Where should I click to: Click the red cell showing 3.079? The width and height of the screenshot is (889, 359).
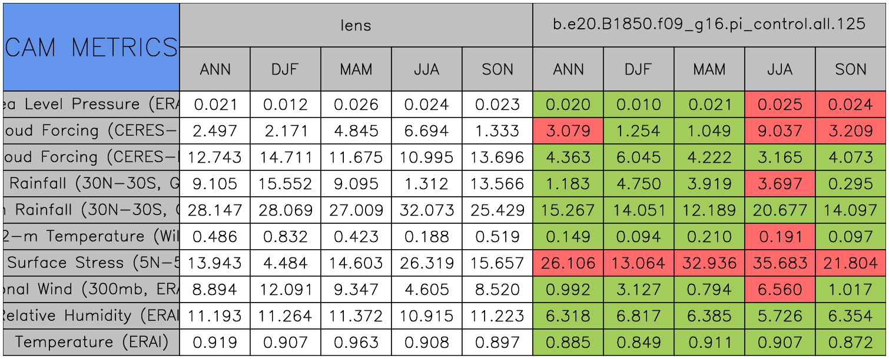[x=568, y=131]
